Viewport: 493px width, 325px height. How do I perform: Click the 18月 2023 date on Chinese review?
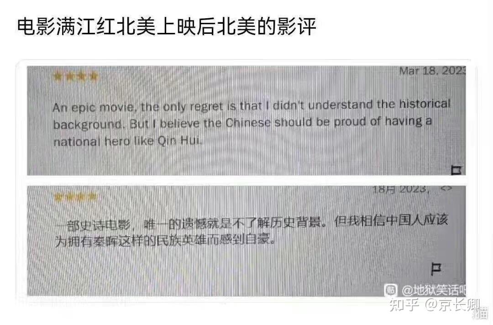coord(400,189)
